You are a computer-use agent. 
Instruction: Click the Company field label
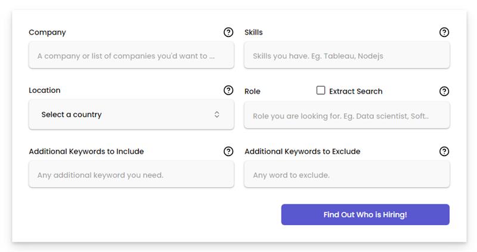pyautogui.click(x=47, y=32)
